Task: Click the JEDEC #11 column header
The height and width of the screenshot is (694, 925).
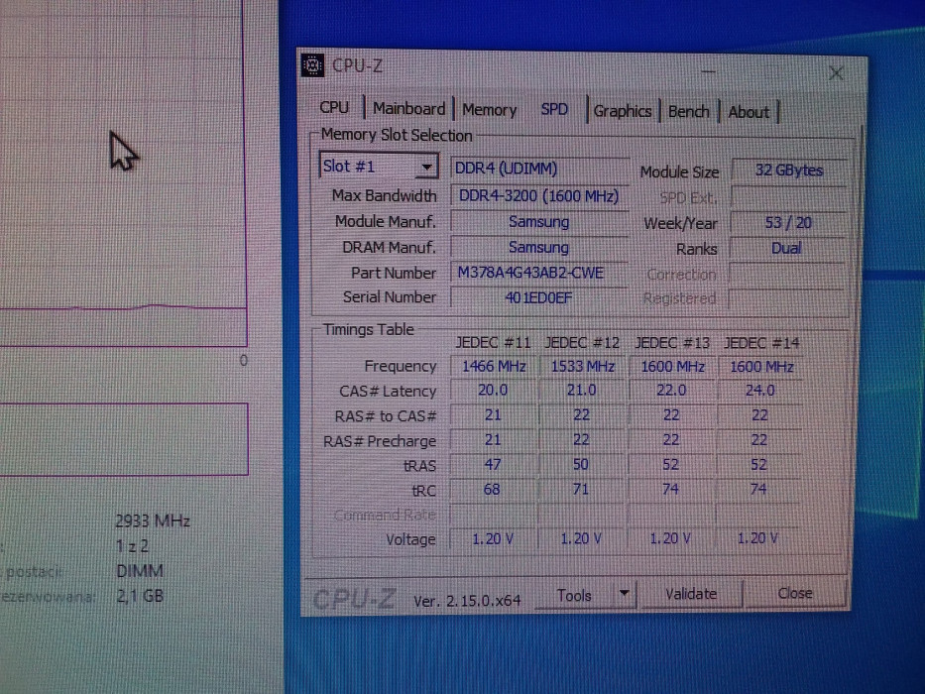Action: (x=493, y=343)
